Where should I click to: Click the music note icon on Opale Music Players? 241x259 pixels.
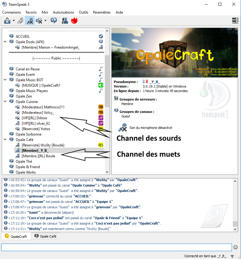point(101,91)
